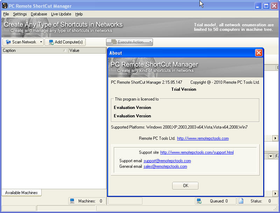Sort by the Caption column header
280x213 pixels.
tap(35, 50)
